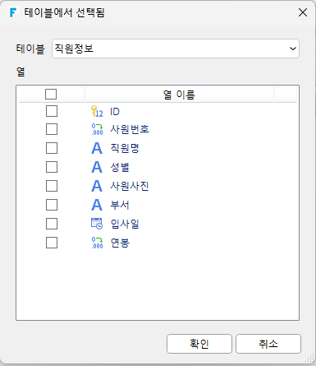Click the numeric type icon for 연봉
This screenshot has width=316, height=366.
97,243
